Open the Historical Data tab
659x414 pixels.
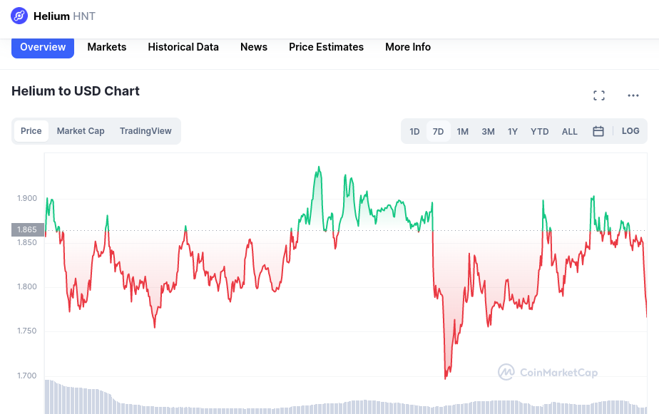coord(183,47)
